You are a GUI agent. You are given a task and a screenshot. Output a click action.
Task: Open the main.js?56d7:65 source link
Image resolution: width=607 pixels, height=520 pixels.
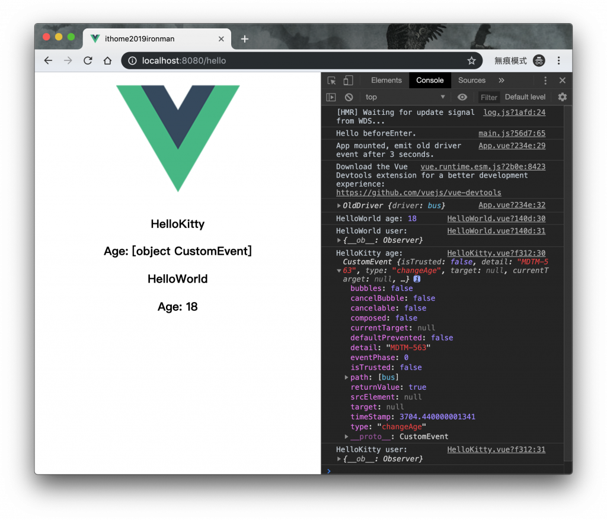512,133
